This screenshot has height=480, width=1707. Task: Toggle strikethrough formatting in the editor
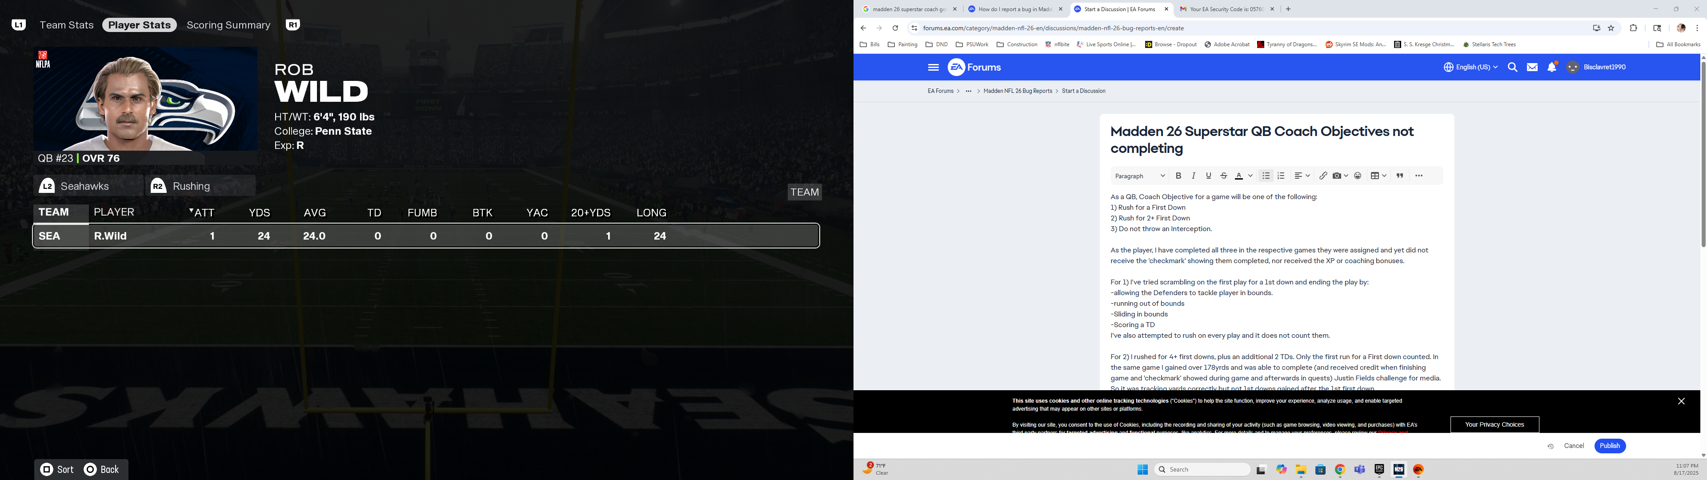(1224, 176)
